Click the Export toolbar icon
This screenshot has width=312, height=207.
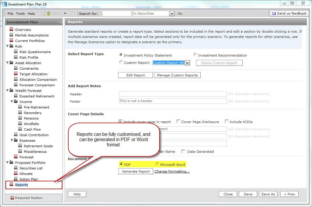pos(49,13)
